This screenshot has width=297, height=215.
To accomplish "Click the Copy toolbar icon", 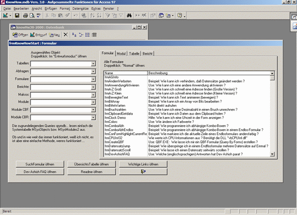I will tap(54, 16).
